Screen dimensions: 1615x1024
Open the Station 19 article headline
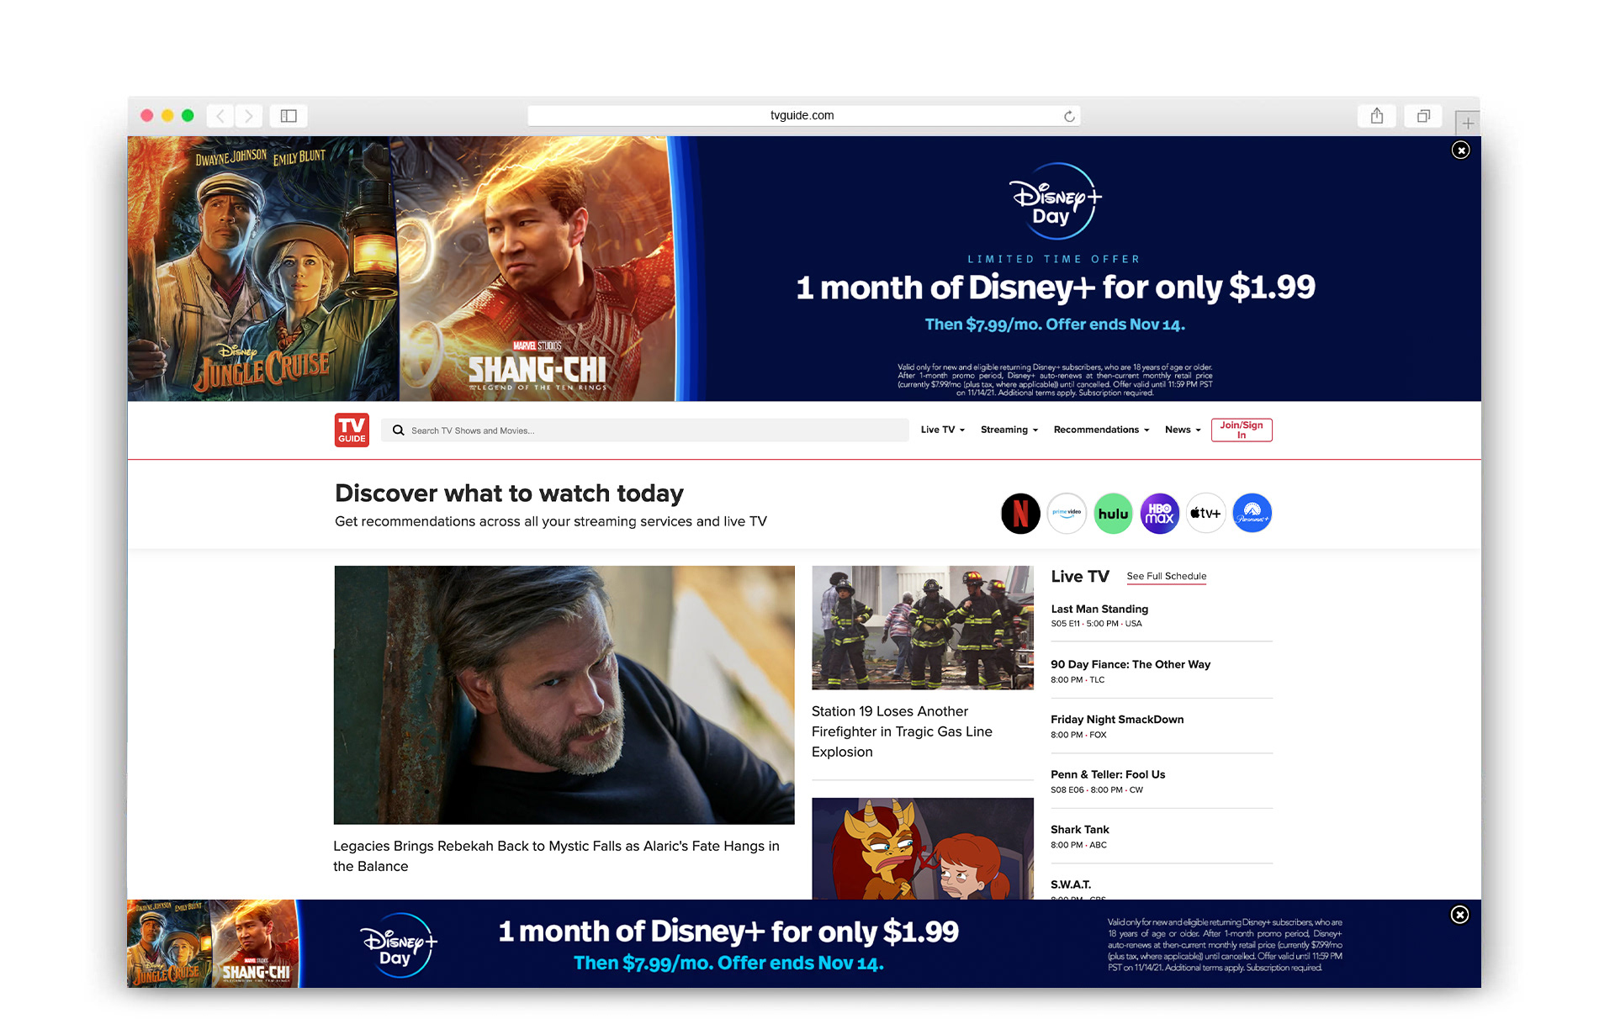click(902, 731)
